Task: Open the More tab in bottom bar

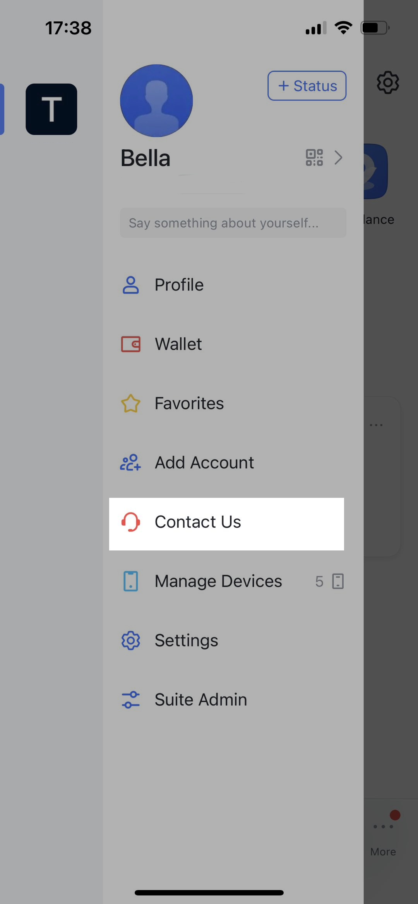Action: [383, 836]
